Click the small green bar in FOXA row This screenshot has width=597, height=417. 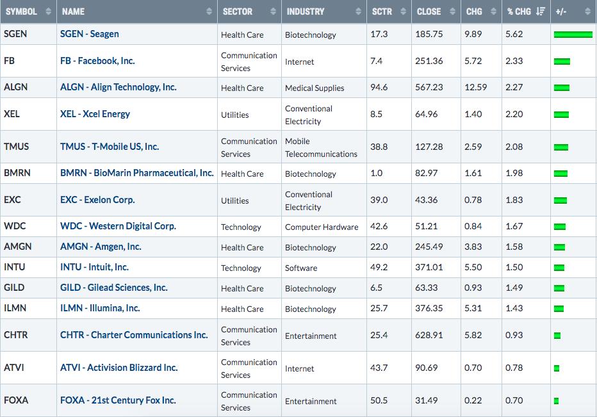click(x=556, y=401)
